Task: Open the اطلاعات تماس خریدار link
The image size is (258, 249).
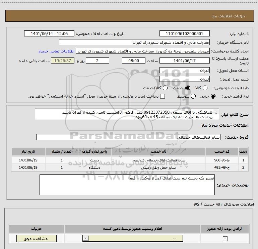Action: point(56,51)
